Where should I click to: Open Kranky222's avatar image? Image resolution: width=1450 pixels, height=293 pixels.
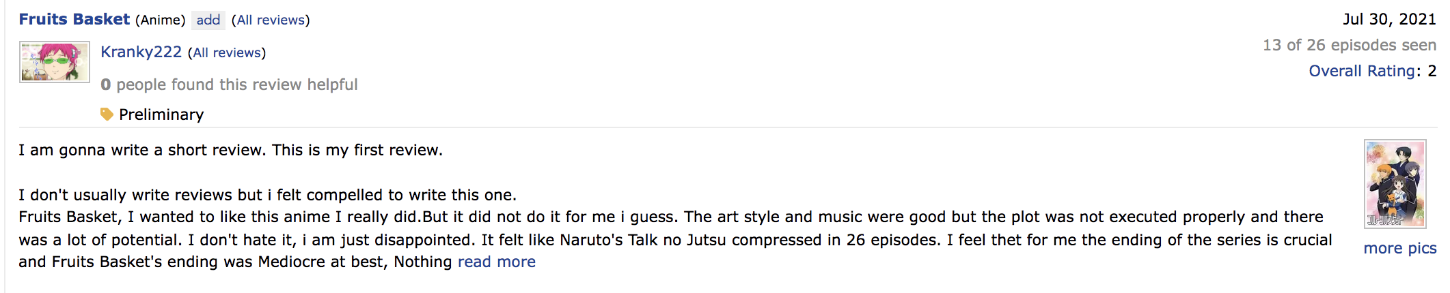coord(55,62)
